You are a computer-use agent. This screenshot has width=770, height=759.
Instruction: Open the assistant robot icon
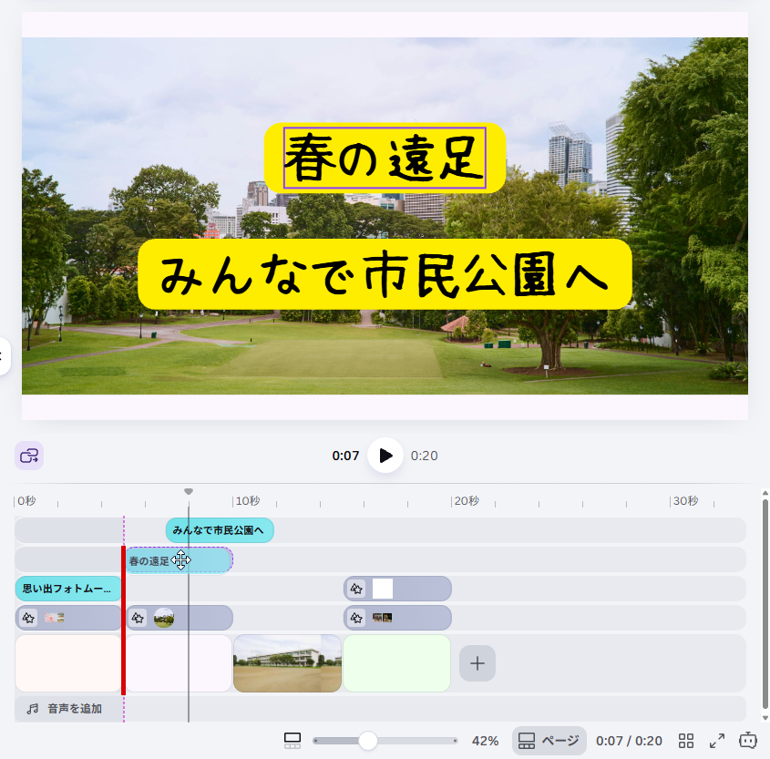(x=748, y=740)
